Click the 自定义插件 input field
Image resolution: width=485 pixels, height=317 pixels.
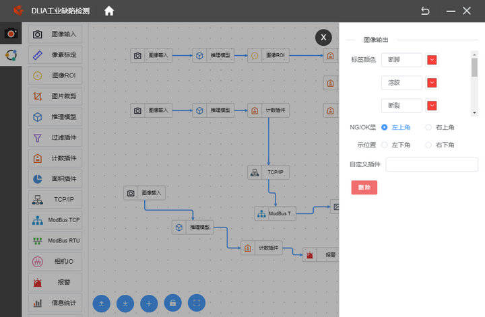click(431, 164)
